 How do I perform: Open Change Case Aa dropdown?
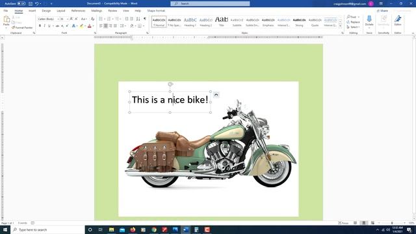point(84,19)
